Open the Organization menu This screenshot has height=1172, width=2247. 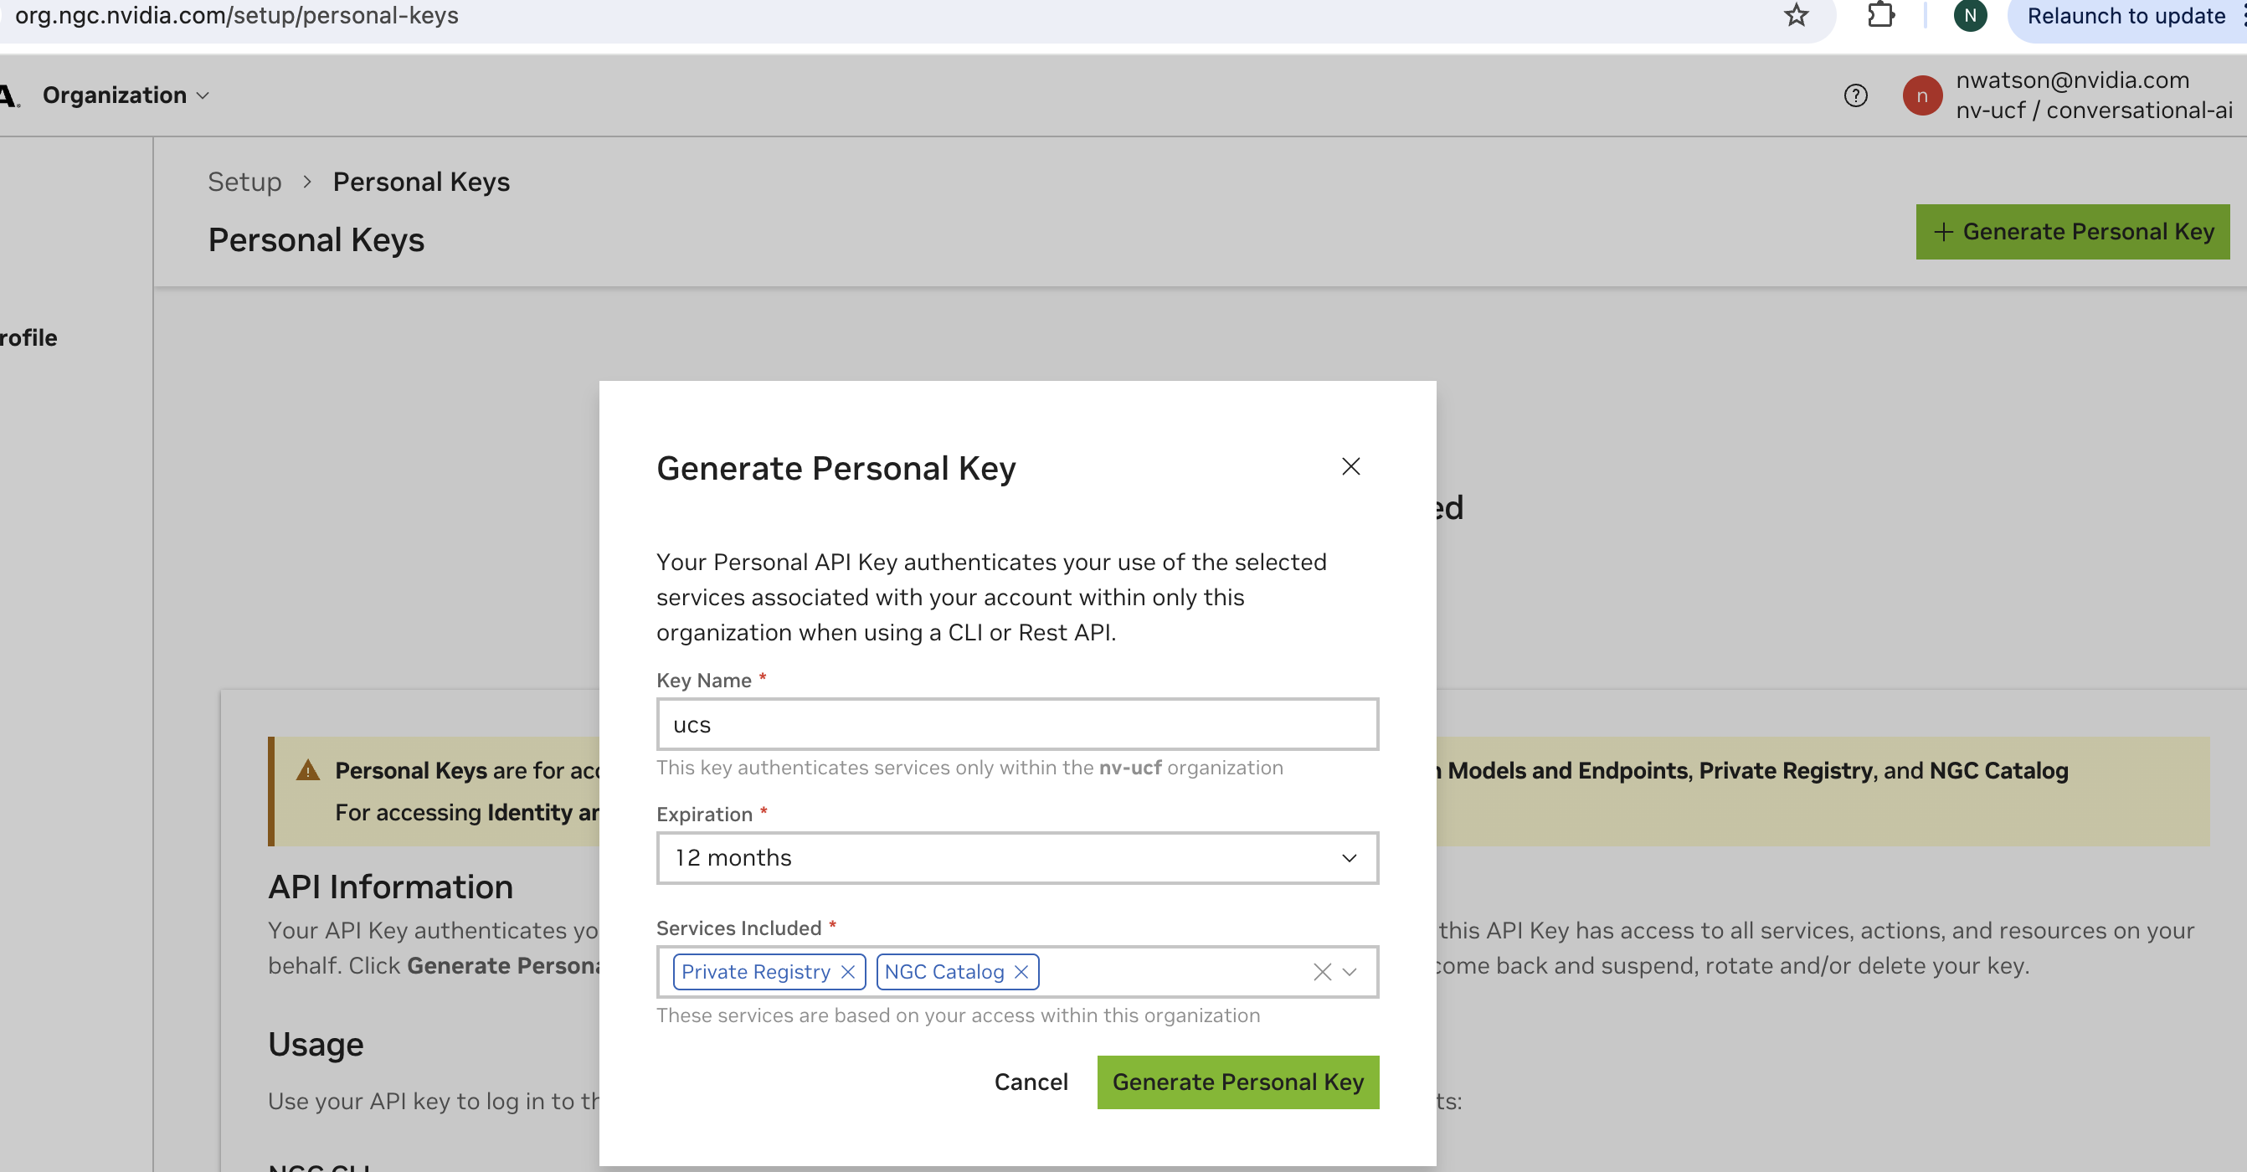click(x=126, y=94)
